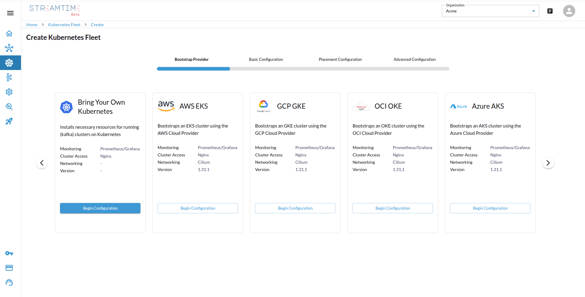This screenshot has width=585, height=297.
Task: Show next providers with right carousel arrow
Action: (548, 163)
